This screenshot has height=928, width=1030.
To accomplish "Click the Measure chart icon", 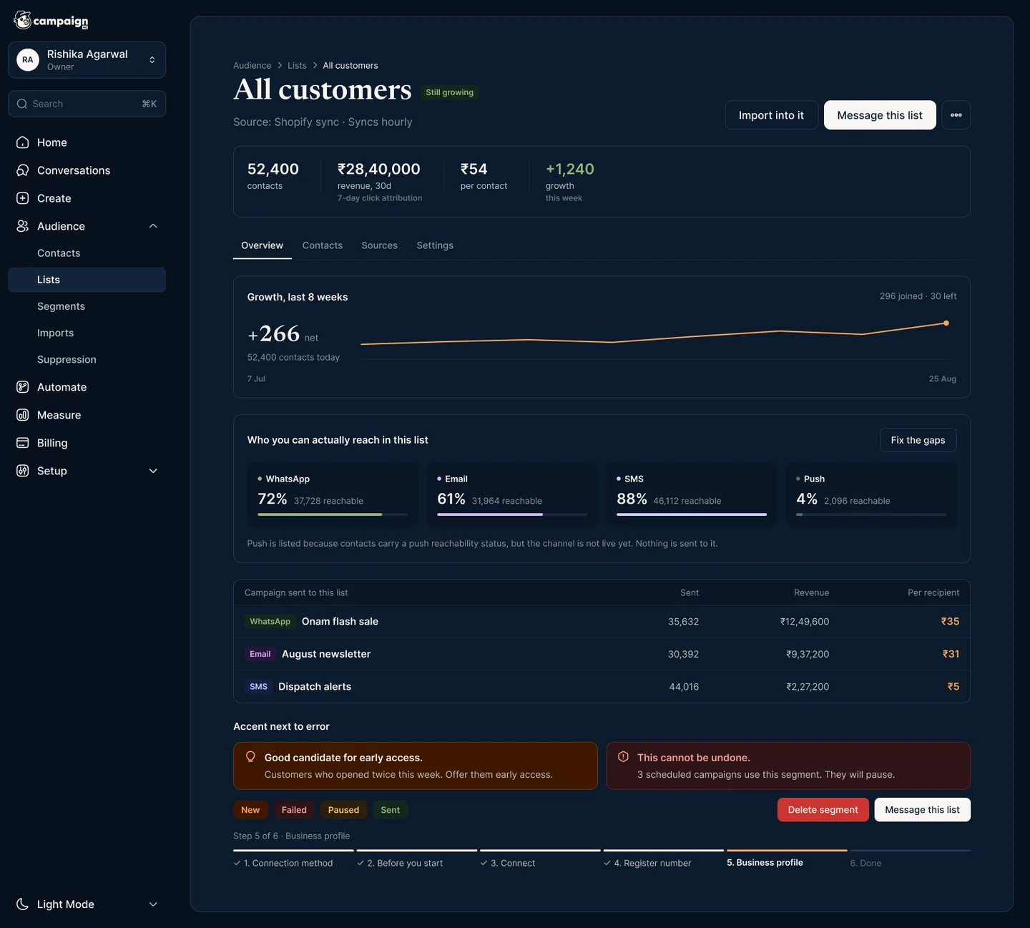I will pos(23,415).
